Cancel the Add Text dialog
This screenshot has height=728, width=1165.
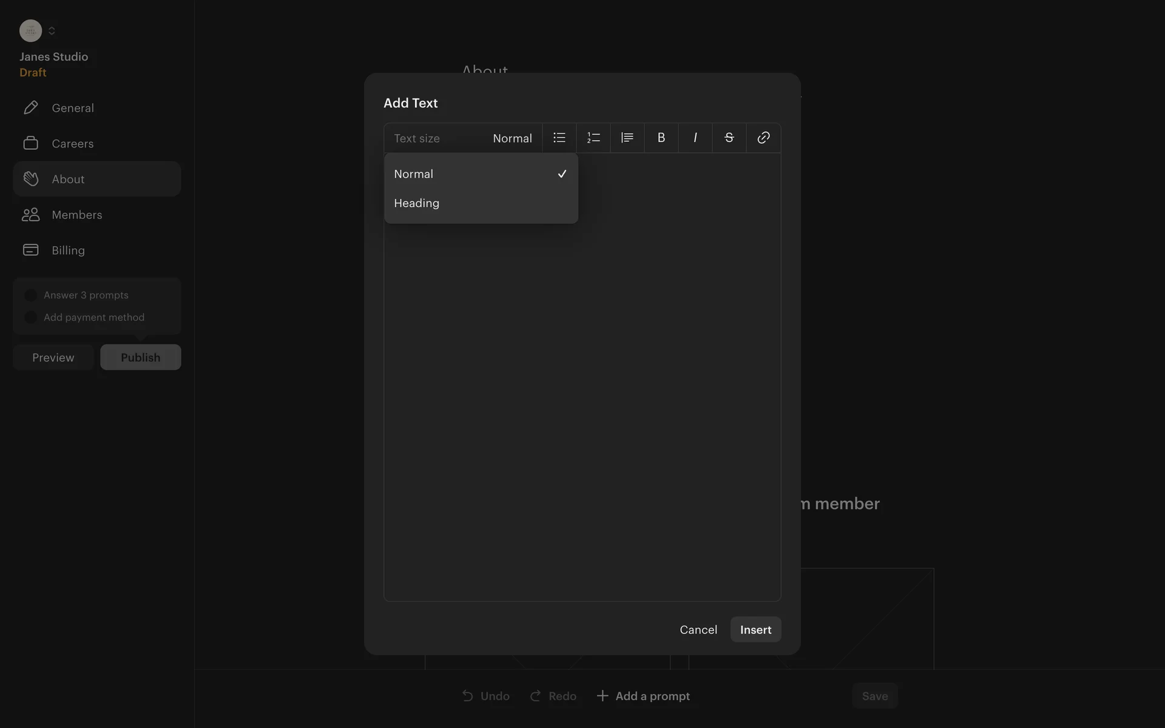click(x=698, y=630)
